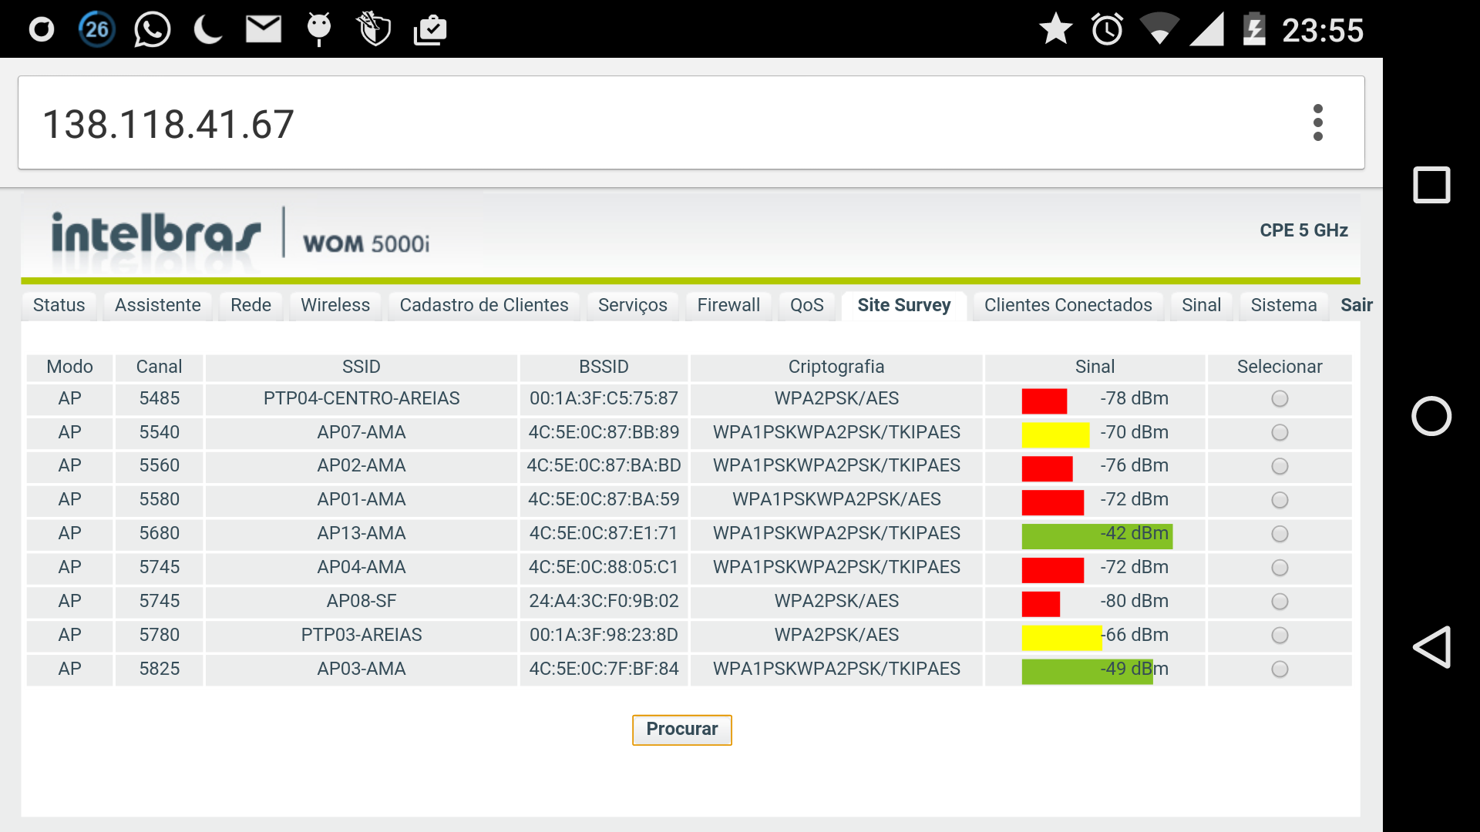Select radio button for PTP04-CENTRO-AREIAS
This screenshot has height=832, width=1480.
point(1280,399)
